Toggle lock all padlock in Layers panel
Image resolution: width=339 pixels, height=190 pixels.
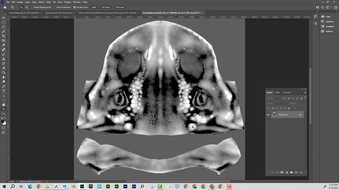289,108
